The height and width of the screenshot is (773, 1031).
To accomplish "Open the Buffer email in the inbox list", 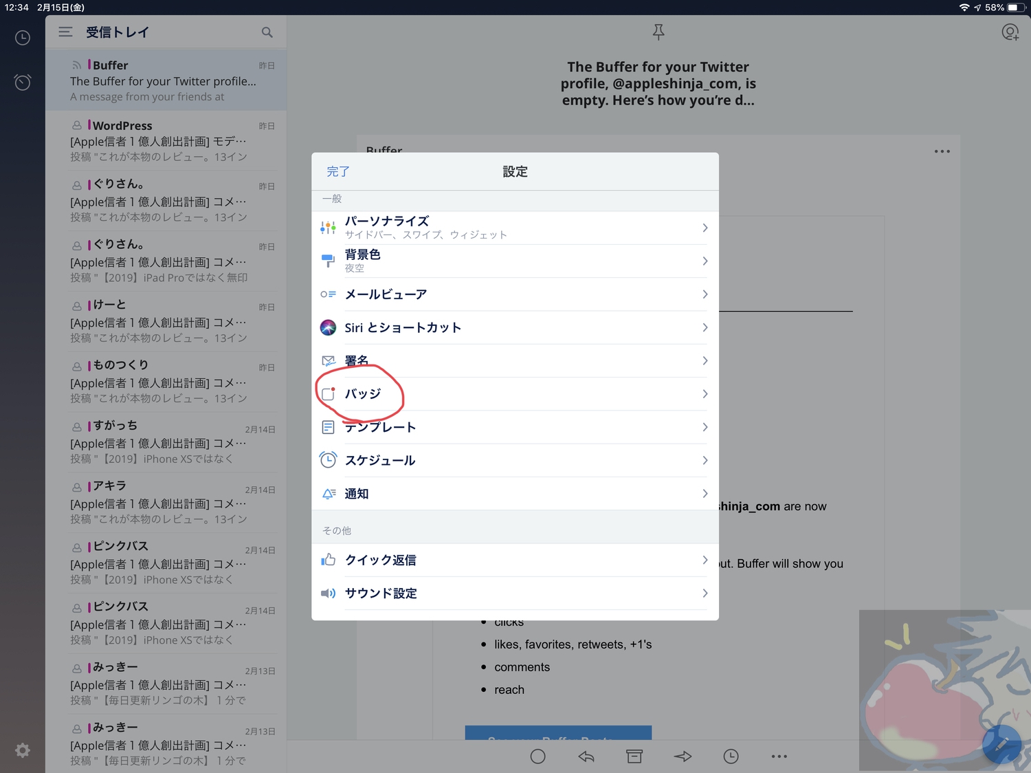I will tap(166, 80).
